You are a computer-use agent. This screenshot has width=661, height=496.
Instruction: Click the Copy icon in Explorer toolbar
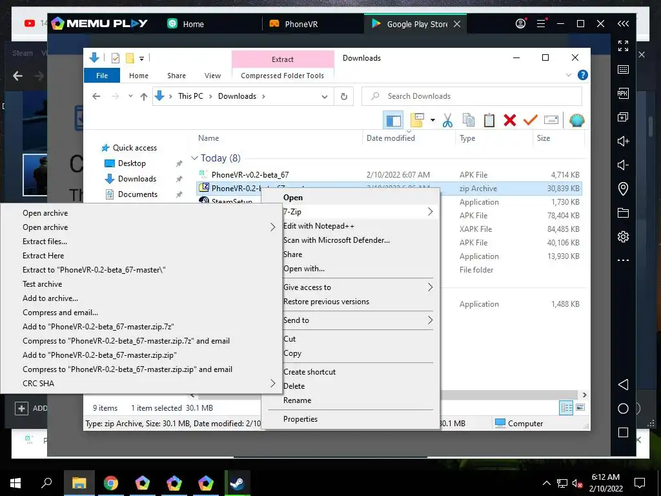pyautogui.click(x=469, y=121)
